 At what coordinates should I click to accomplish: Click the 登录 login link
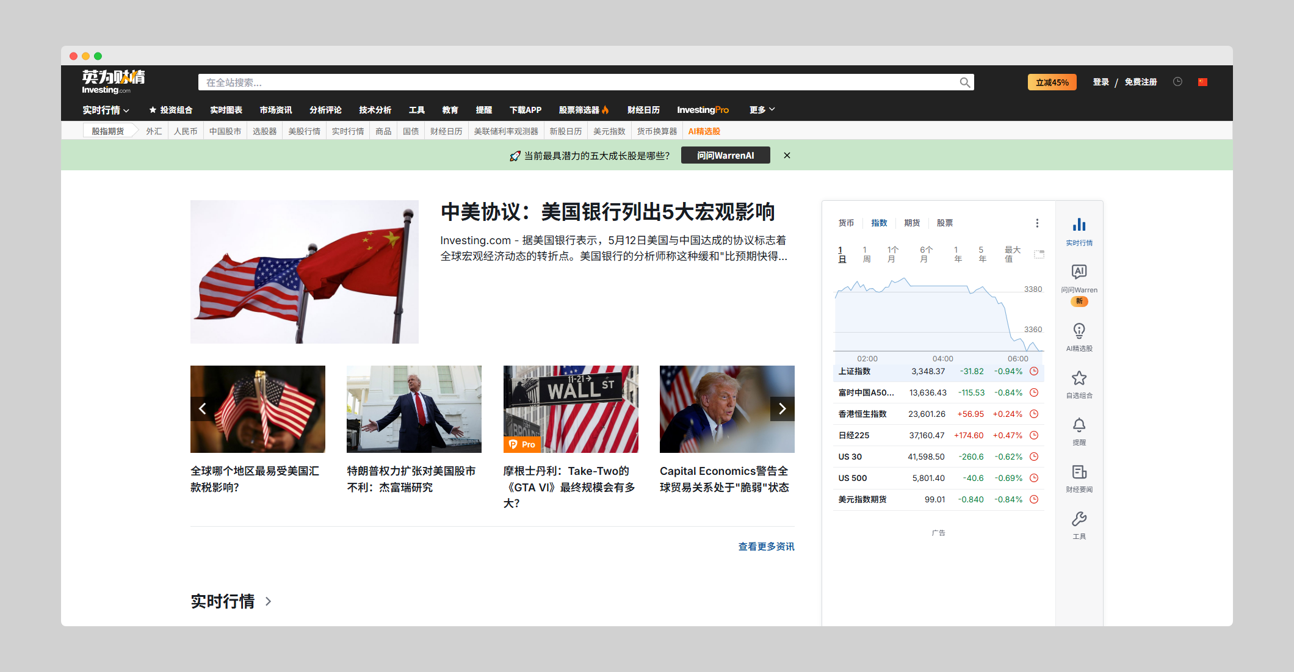(1101, 82)
